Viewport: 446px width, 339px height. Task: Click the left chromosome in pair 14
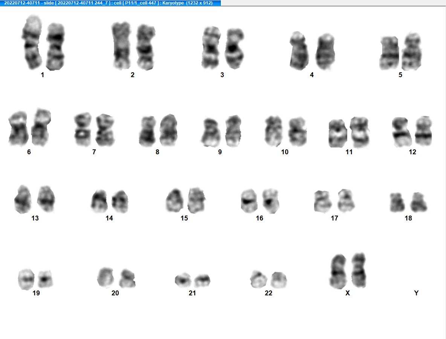click(x=99, y=201)
